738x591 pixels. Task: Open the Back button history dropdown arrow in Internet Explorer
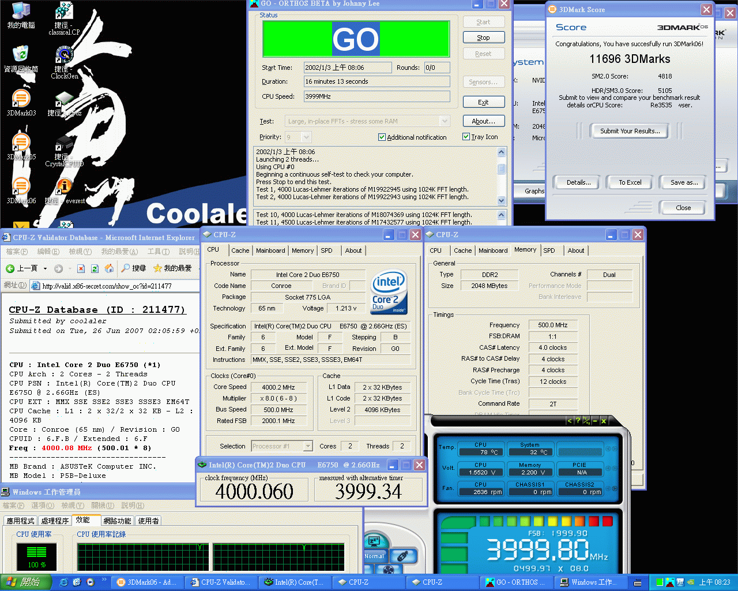click(x=45, y=268)
